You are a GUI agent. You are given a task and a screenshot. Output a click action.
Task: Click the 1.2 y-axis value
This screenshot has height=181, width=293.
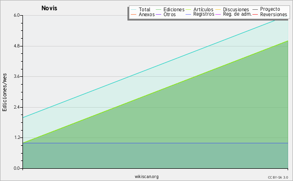[x=17, y=138]
